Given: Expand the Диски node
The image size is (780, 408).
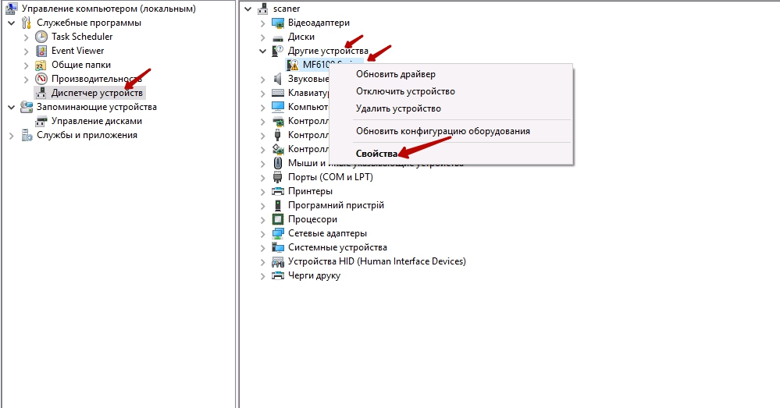Looking at the screenshot, I should pyautogui.click(x=263, y=37).
